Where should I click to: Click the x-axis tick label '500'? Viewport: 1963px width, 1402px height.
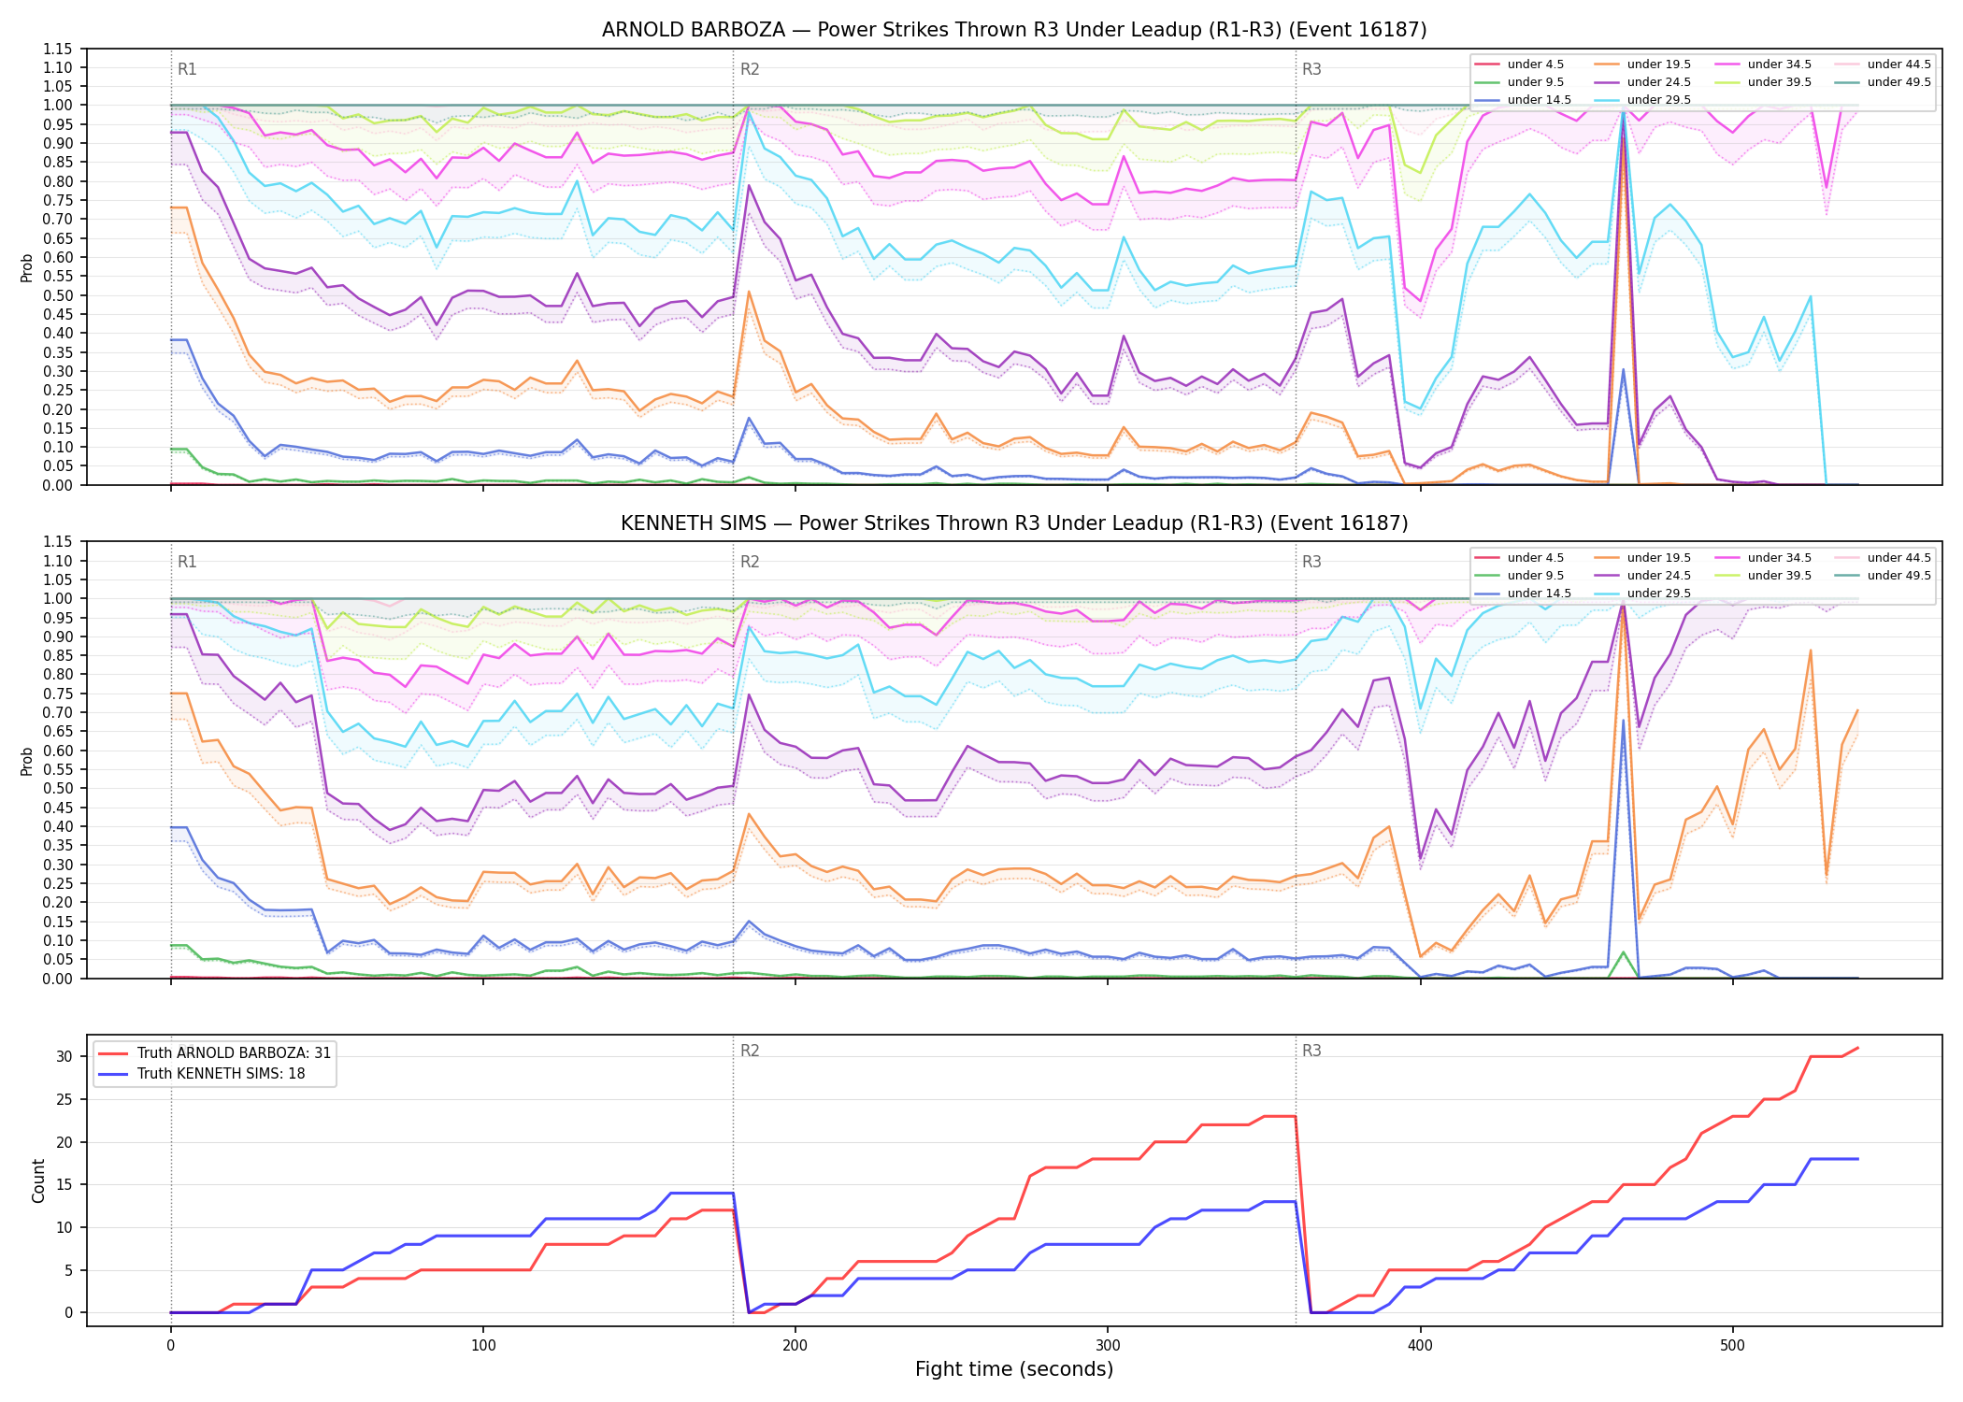1732,1346
